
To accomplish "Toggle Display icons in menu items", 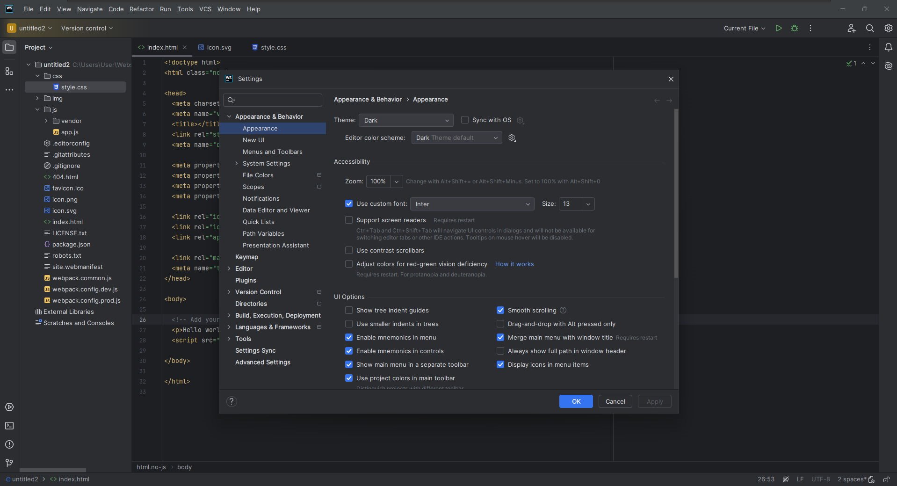I will pos(500,364).
